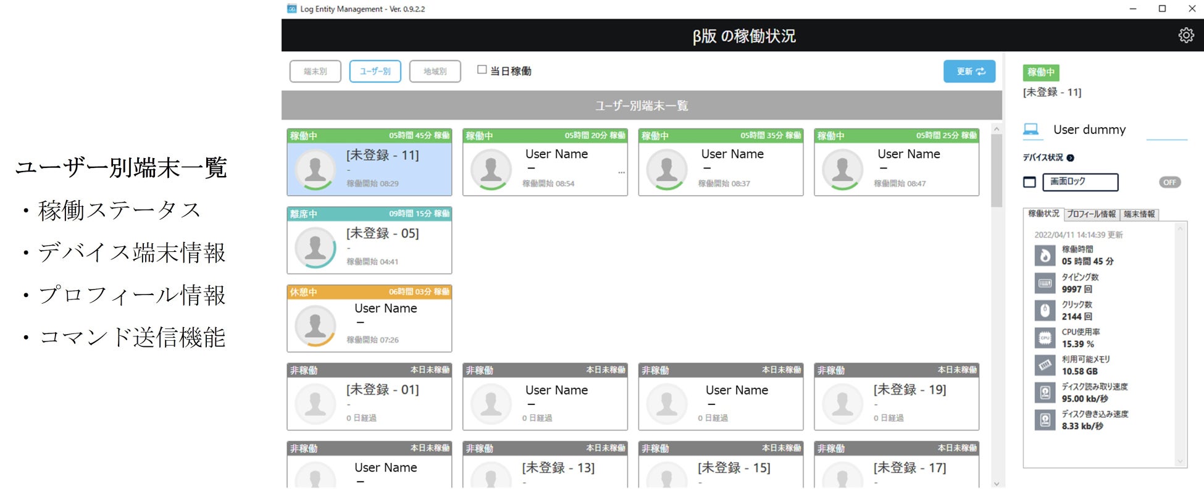Screen dimensions: 1204x497
Task: Switch to the 地域別 view
Action: tap(435, 72)
